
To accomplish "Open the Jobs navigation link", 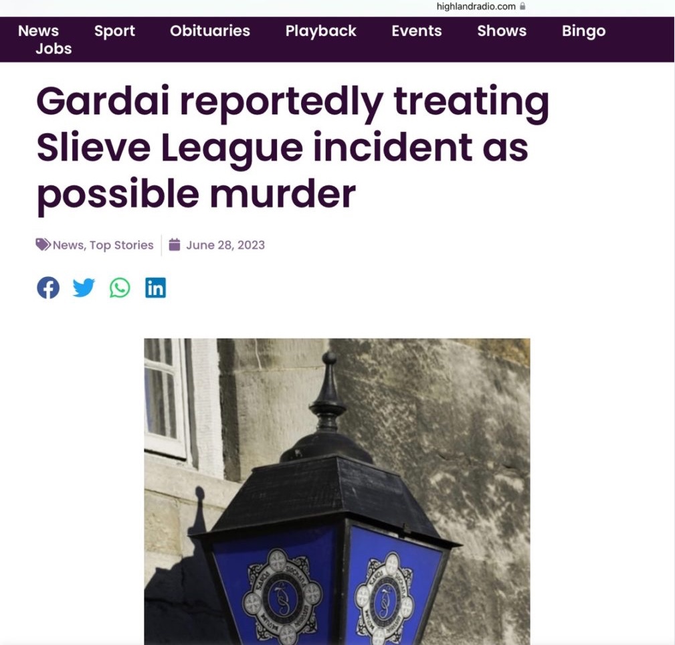I will [x=54, y=49].
